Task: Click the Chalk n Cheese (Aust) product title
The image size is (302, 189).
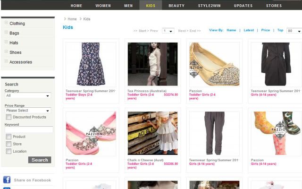Action: (x=145, y=160)
